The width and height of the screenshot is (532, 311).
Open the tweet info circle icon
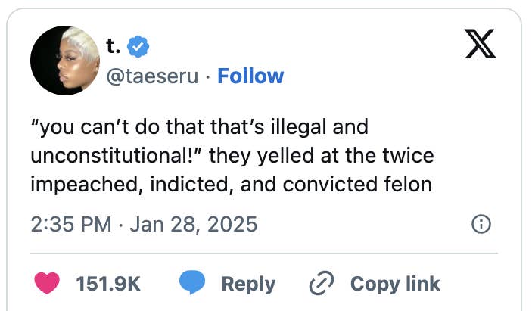481,224
